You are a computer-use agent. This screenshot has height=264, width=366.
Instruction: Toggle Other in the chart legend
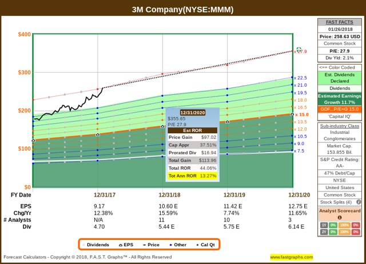[178, 245]
